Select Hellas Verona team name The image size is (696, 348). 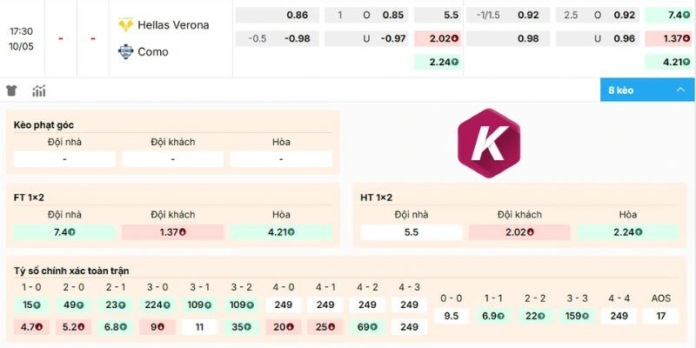coord(173,25)
